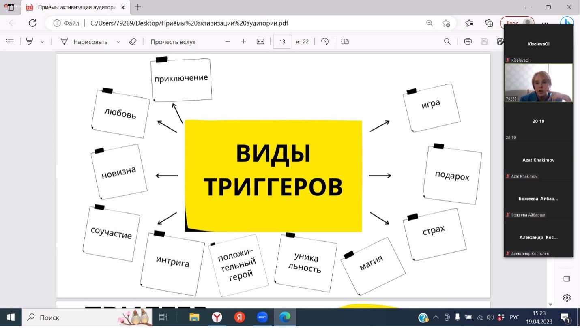Activate the Нарисовать draw tool

pyautogui.click(x=84, y=42)
